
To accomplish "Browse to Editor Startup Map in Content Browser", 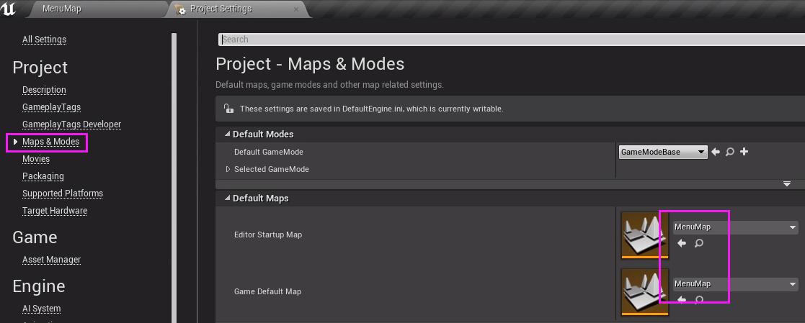I will click(698, 243).
